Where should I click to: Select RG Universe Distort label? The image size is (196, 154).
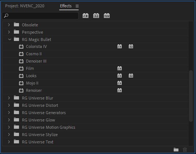[40, 105]
